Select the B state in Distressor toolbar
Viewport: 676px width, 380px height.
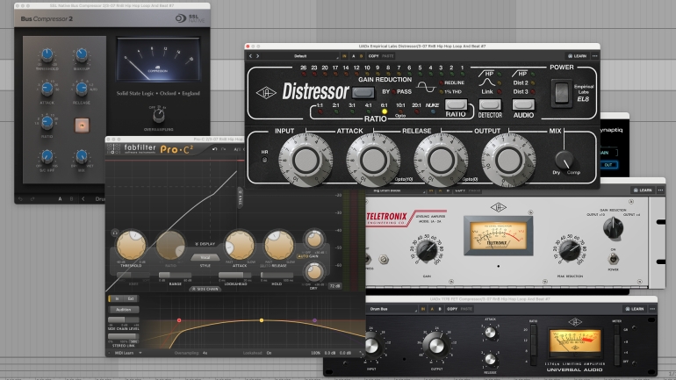pyautogui.click(x=362, y=56)
